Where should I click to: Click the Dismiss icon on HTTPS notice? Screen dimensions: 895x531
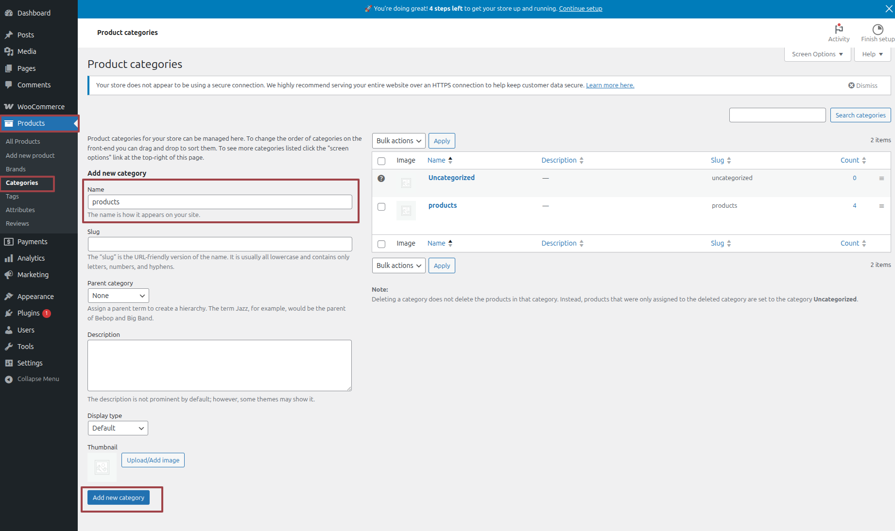851,85
